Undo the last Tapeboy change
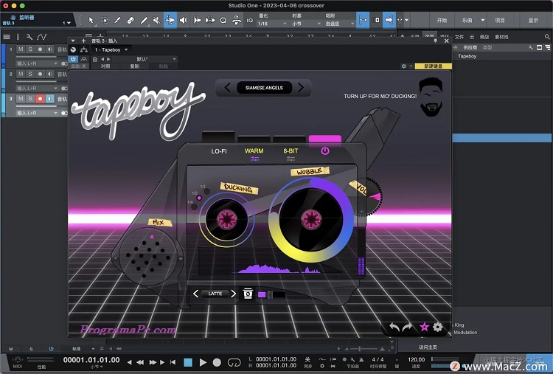 394,328
